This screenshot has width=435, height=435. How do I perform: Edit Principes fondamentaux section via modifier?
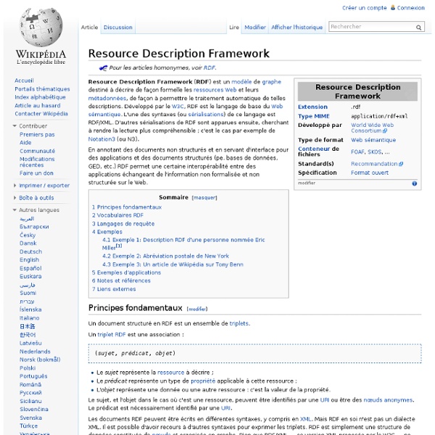[x=197, y=309]
